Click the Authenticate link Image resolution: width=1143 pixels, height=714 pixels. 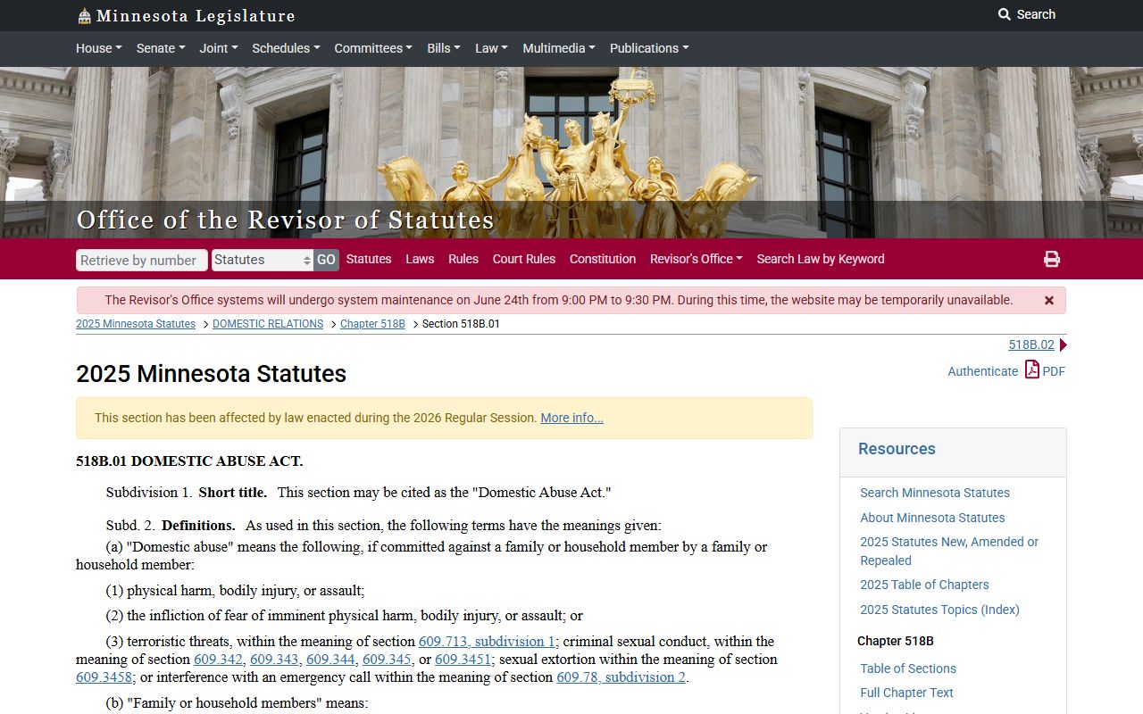982,371
